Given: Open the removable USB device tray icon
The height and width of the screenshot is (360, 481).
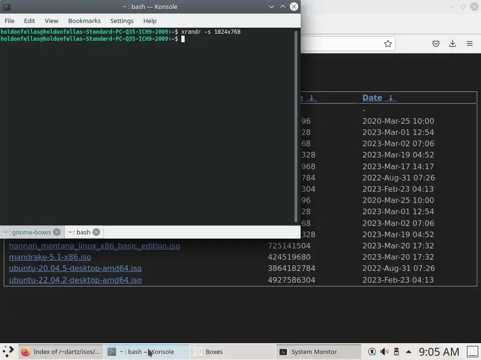Looking at the screenshot, I should click(x=396, y=352).
